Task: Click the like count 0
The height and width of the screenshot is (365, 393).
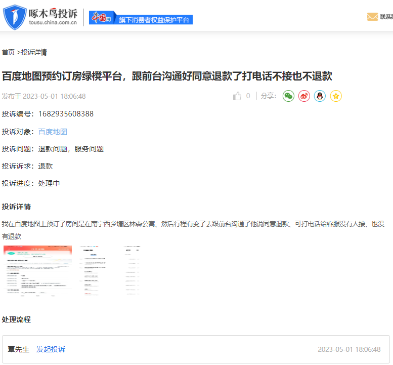Action: point(248,96)
